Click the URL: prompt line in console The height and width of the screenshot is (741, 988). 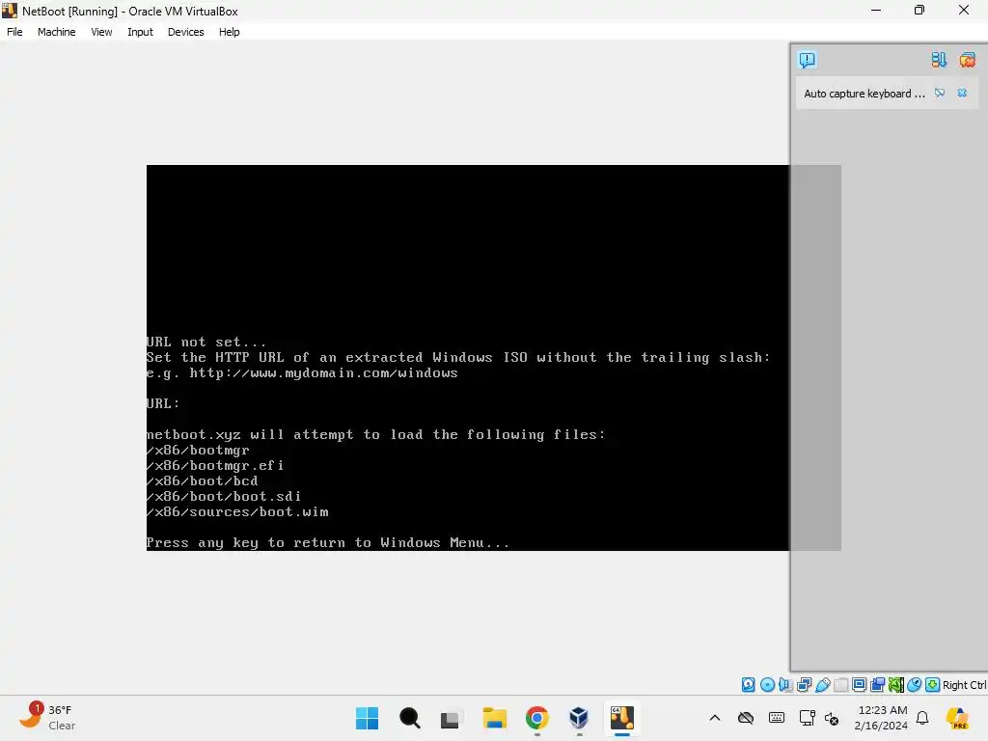coord(163,403)
